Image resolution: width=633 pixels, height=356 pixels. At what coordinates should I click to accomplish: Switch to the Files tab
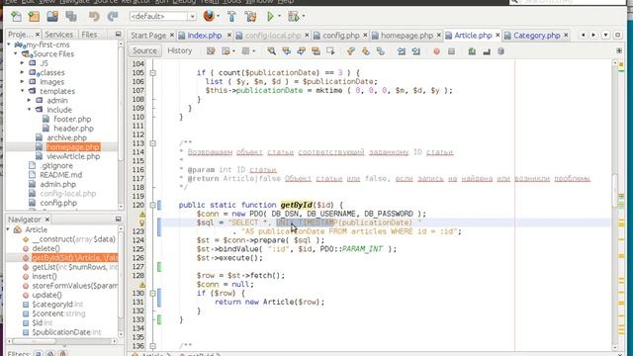coord(89,35)
